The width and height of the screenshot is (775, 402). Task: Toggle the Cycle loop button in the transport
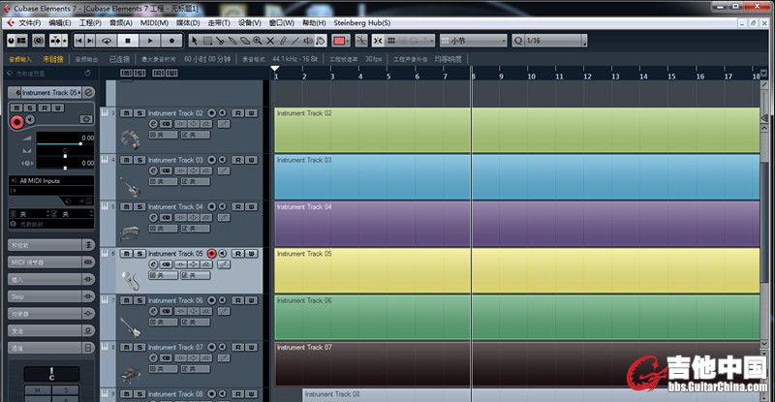107,41
